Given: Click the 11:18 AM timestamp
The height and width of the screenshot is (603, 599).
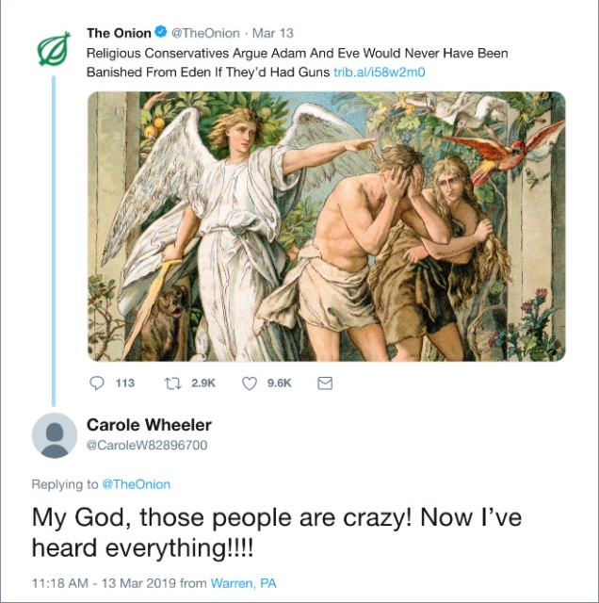Looking at the screenshot, I should tap(59, 583).
